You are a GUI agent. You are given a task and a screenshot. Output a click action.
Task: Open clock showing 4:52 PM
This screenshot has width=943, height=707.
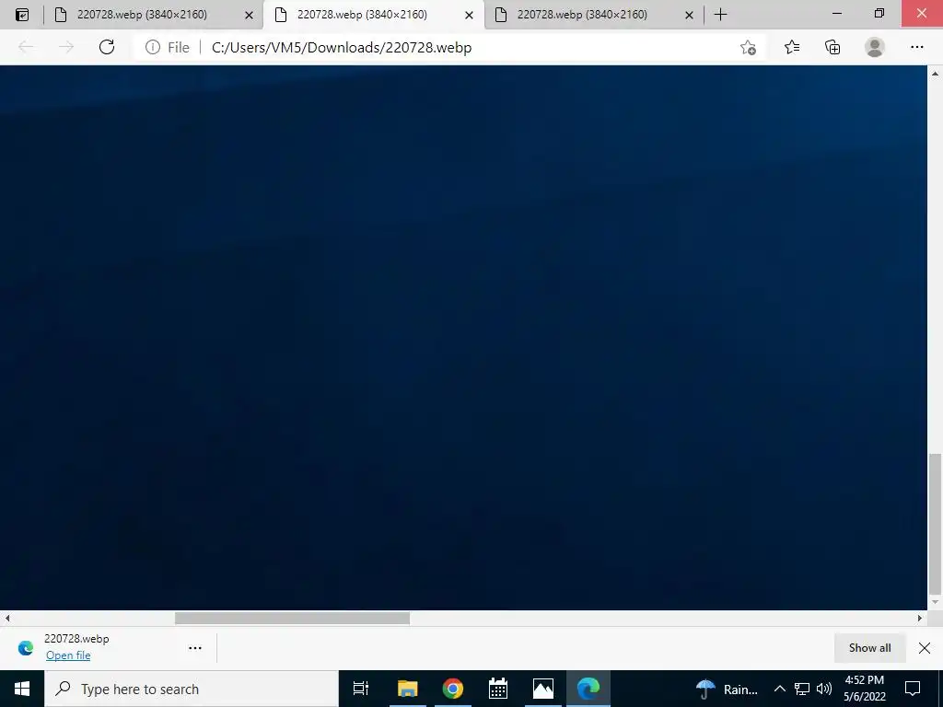(x=864, y=689)
